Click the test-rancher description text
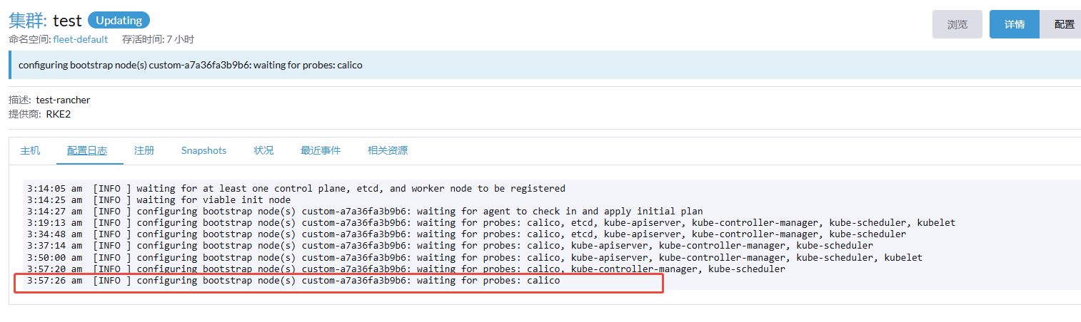1081x322 pixels. [x=63, y=100]
